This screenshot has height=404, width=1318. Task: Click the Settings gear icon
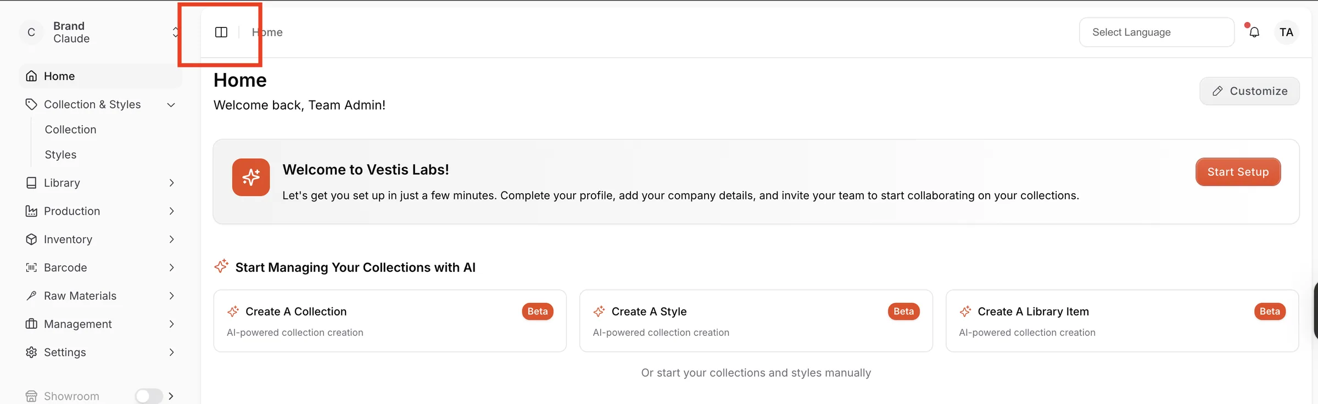(31, 352)
